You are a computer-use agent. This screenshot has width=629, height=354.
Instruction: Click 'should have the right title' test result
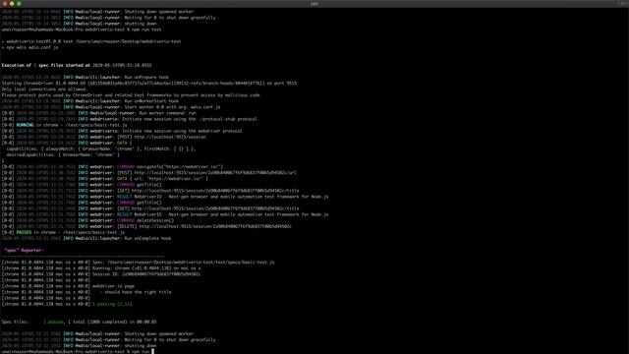click(x=138, y=292)
